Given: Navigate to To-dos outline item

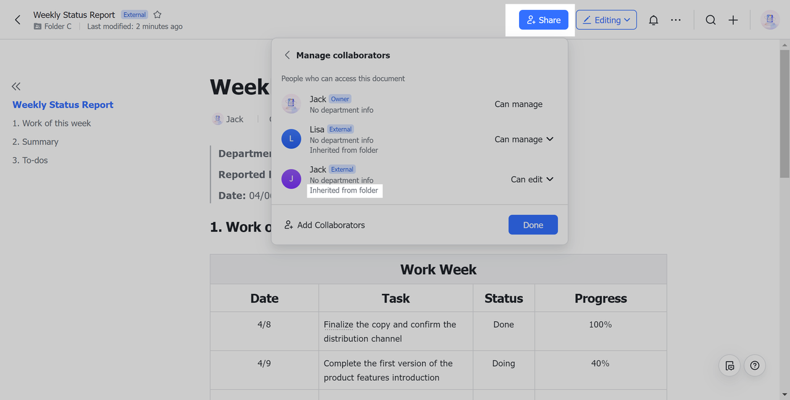Looking at the screenshot, I should point(30,160).
